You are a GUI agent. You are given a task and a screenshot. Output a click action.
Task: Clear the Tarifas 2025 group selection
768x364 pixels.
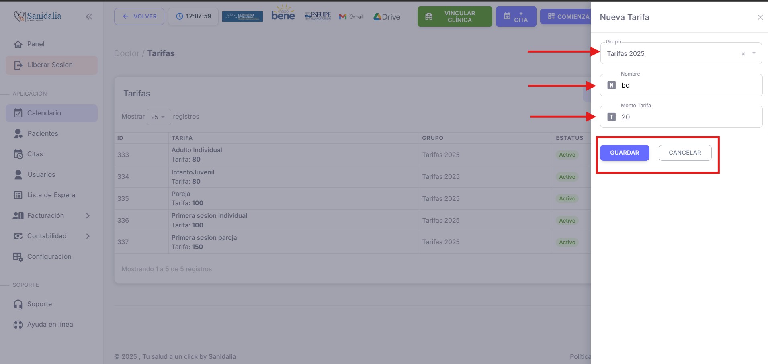click(x=743, y=54)
